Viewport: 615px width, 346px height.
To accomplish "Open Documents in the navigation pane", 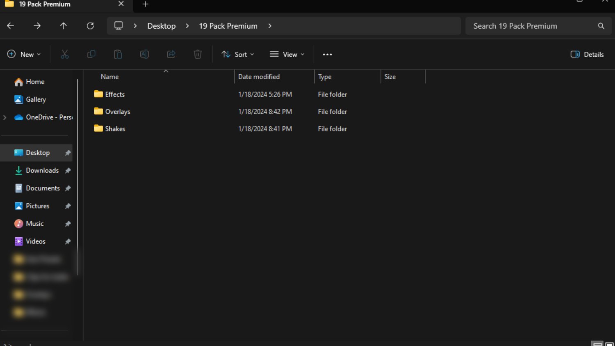I will click(37, 188).
